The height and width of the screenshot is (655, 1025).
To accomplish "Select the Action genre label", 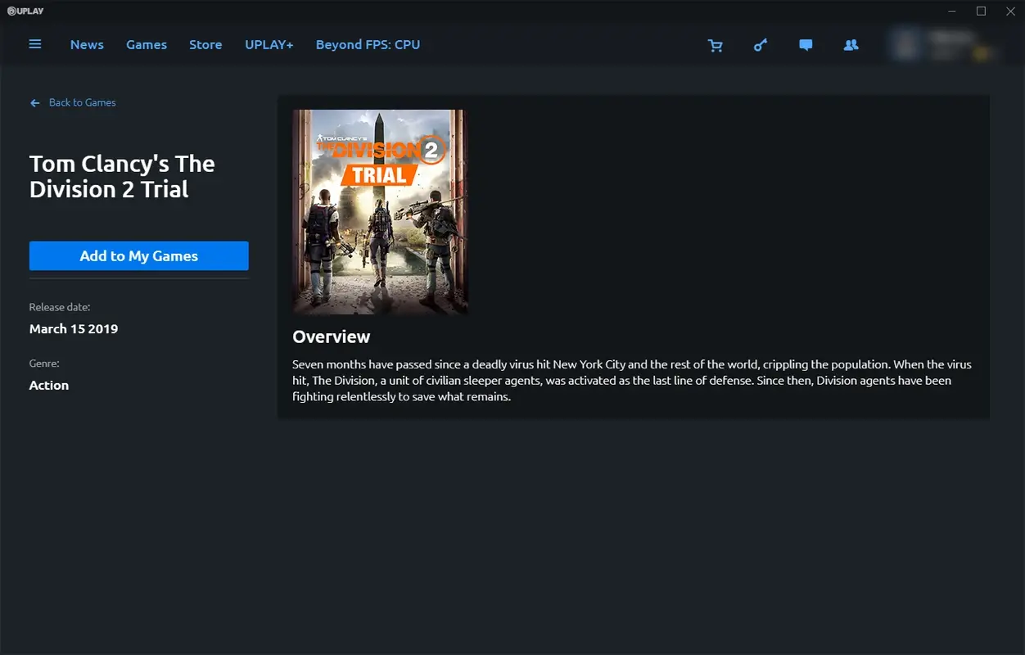I will pos(48,385).
